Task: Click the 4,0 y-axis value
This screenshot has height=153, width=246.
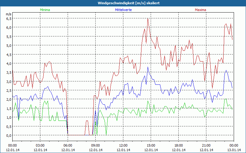Action: (x=9, y=64)
